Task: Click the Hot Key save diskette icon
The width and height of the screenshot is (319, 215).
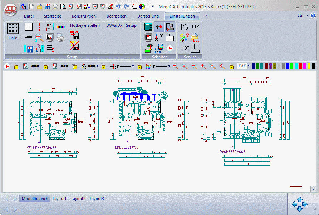Action: 74,35
